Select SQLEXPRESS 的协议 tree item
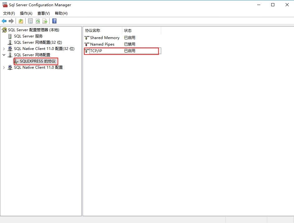Screen dimensions: 294x223 click(37, 61)
